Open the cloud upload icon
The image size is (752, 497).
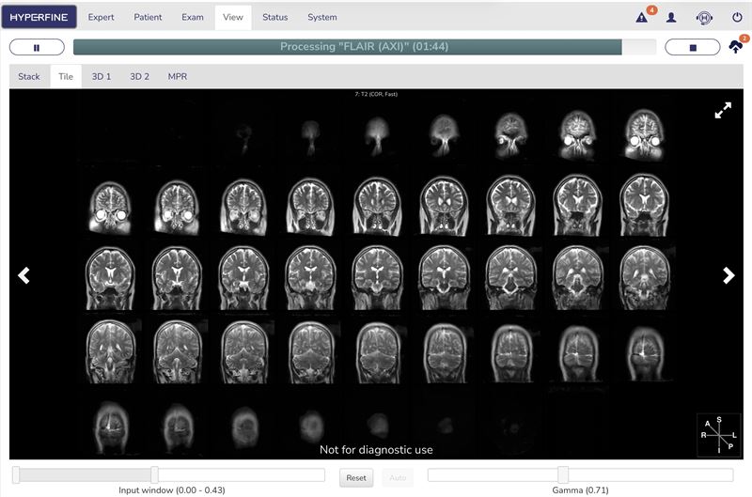click(736, 47)
